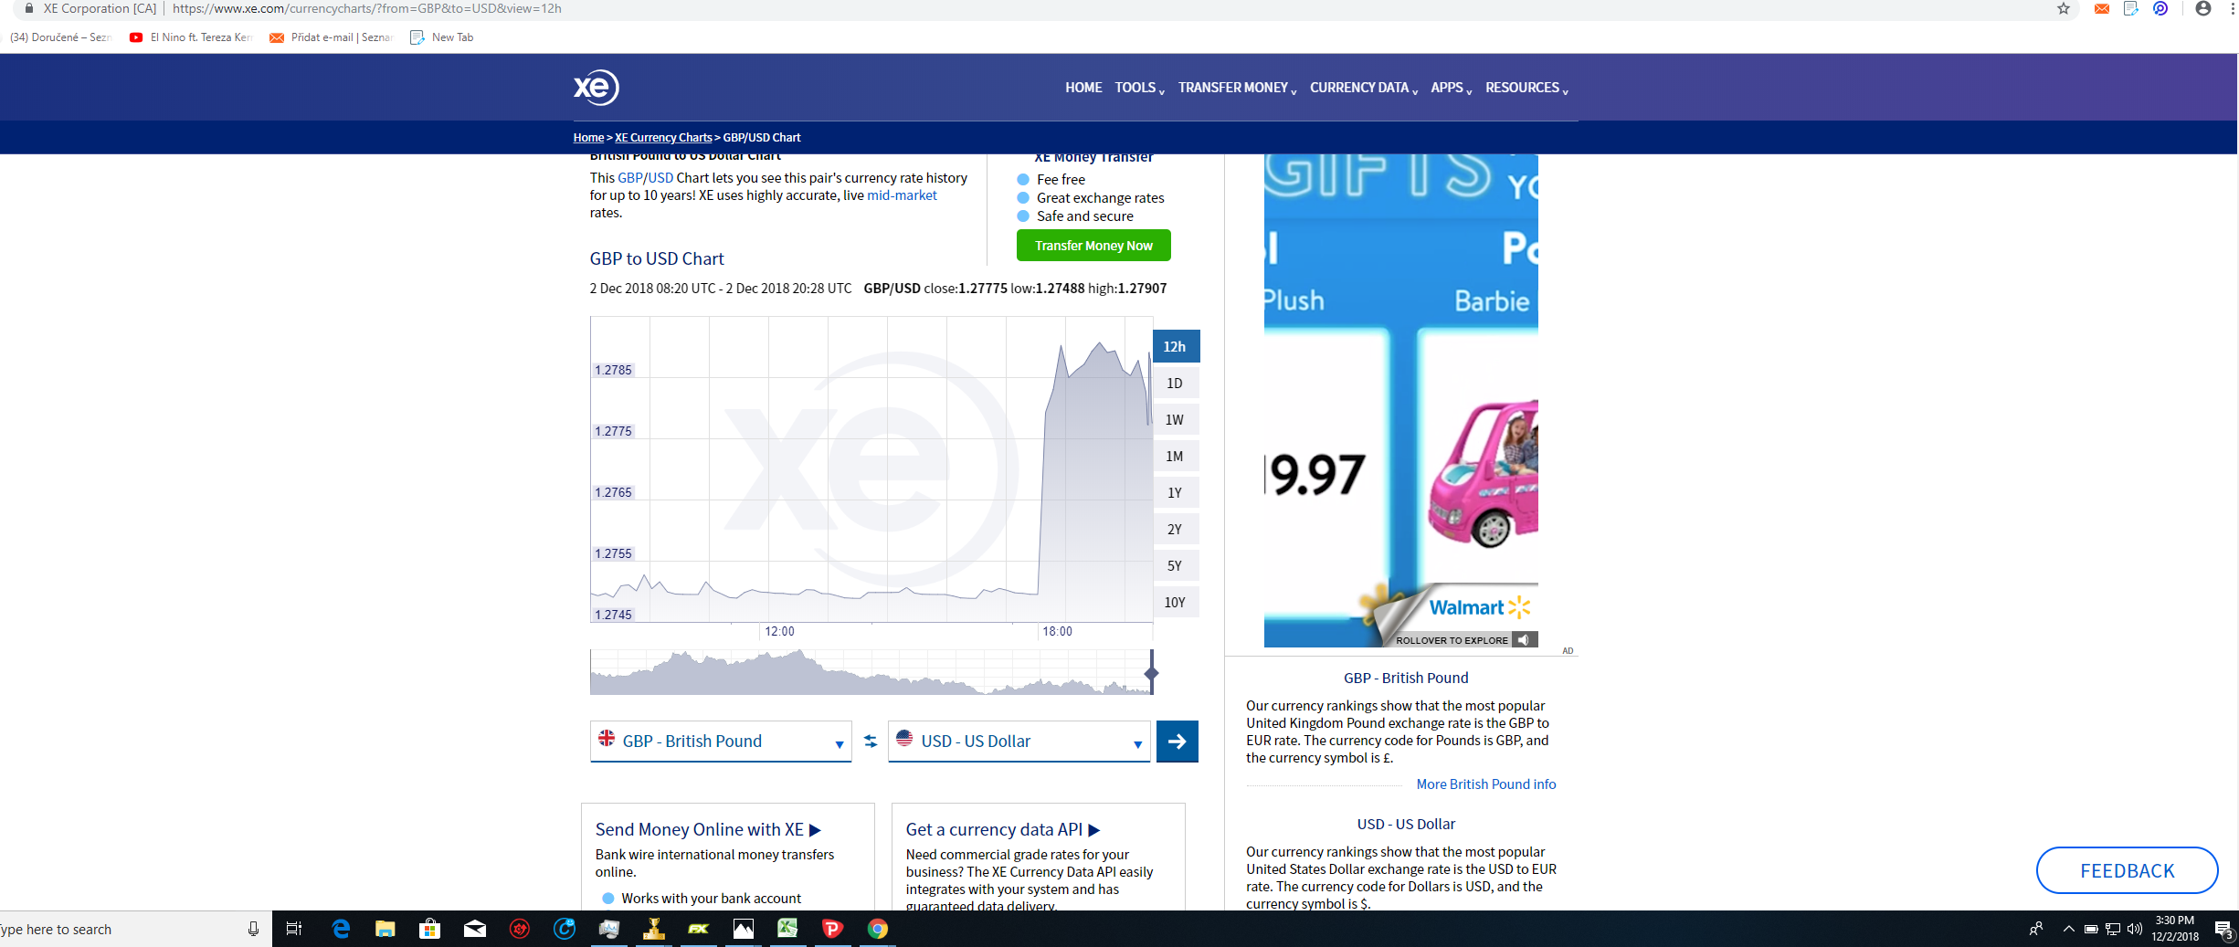Select the 1M chart range
Screen dimensions: 2239x947
point(1176,457)
